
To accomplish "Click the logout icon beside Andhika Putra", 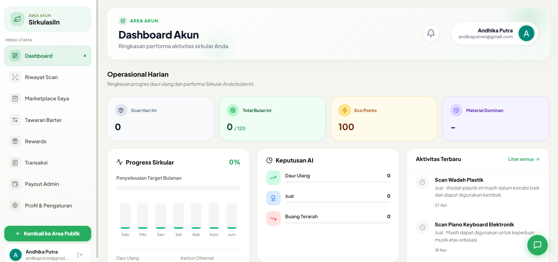I will pyautogui.click(x=80, y=255).
